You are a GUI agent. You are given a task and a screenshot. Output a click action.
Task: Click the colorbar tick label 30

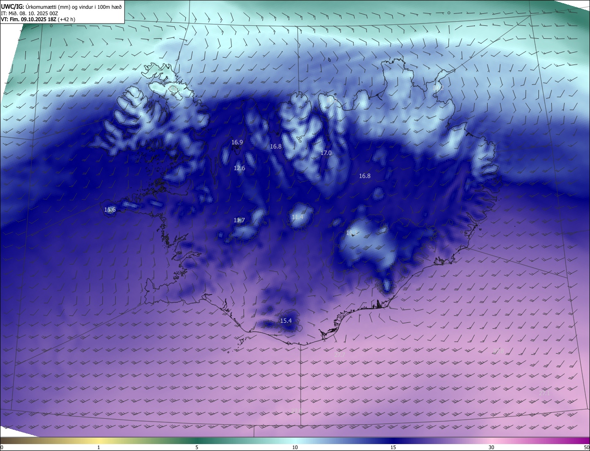click(x=491, y=447)
